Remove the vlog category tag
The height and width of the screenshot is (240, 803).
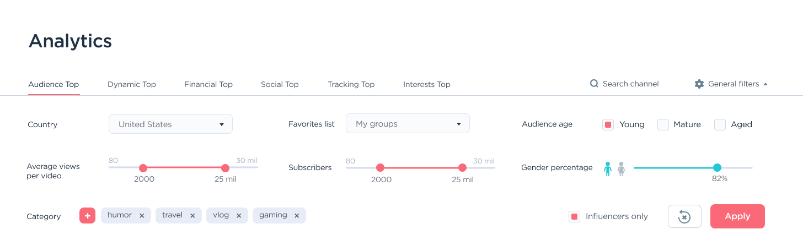(239, 216)
